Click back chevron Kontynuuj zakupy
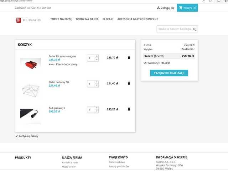 click(x=17, y=136)
